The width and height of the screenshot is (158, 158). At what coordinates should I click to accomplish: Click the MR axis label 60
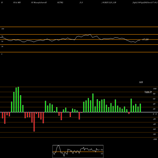154,99
